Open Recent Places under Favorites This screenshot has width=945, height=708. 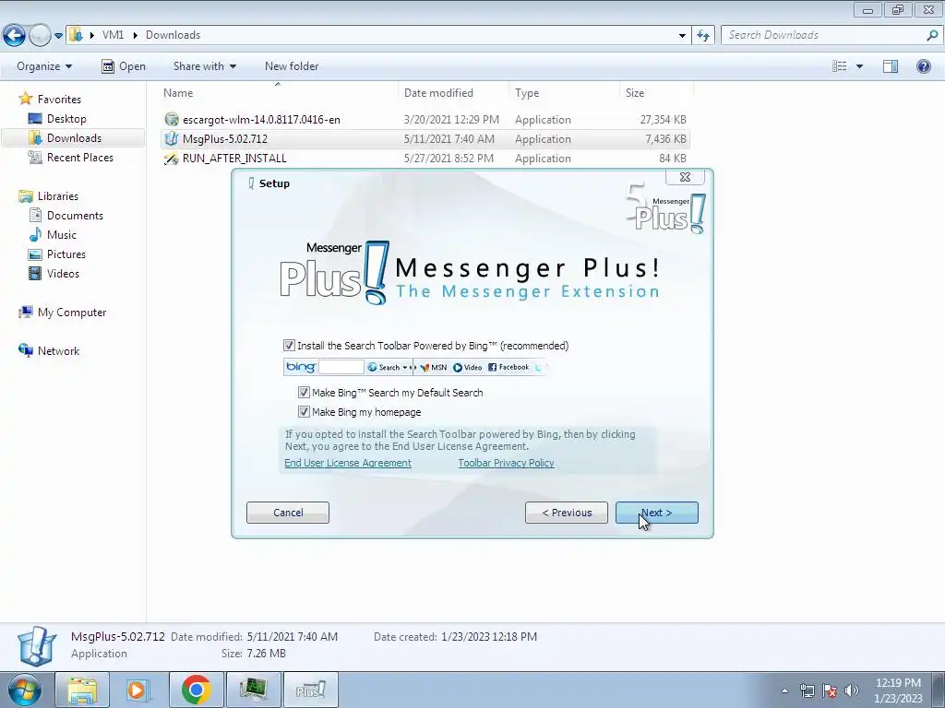point(80,157)
